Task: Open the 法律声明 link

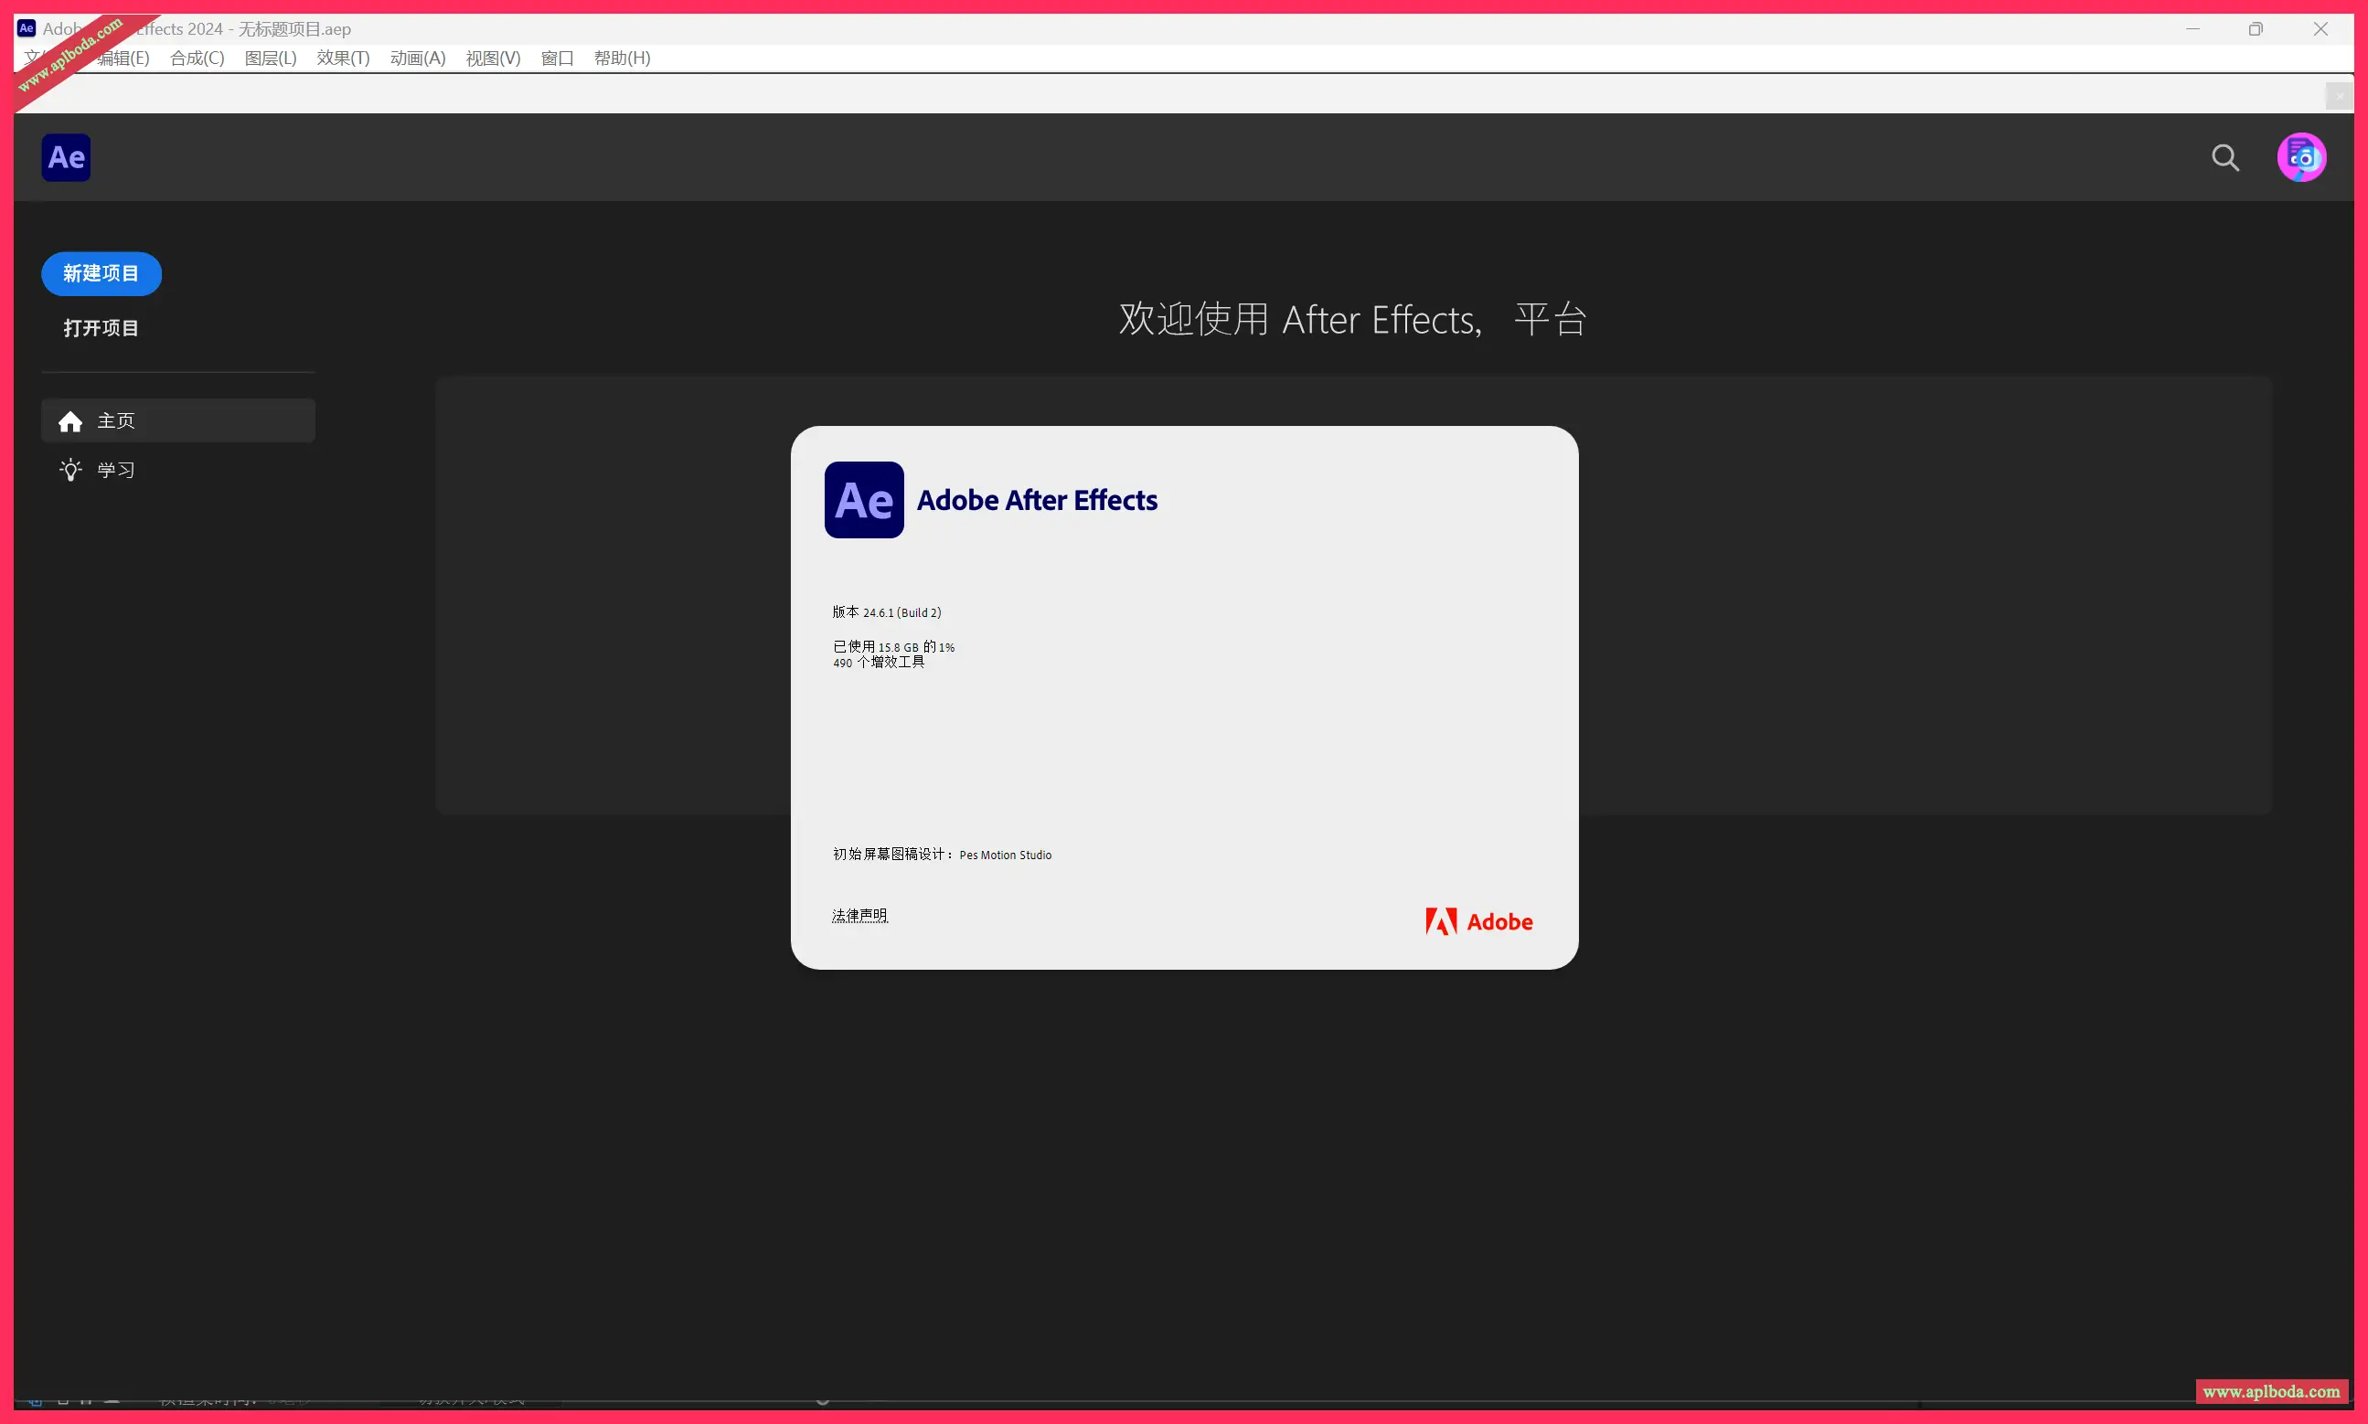Action: click(x=860, y=916)
